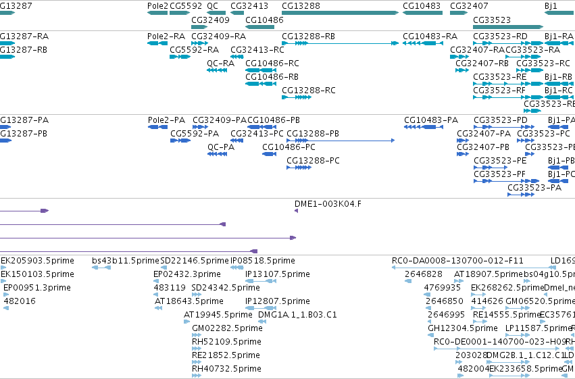Image resolution: width=575 pixels, height=379 pixels.
Task: Open the CG33523-RF transcript label
Action: click(499, 91)
